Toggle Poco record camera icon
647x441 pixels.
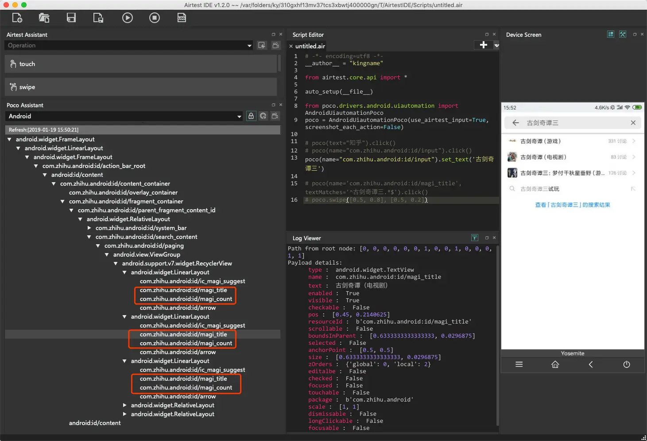(x=275, y=116)
